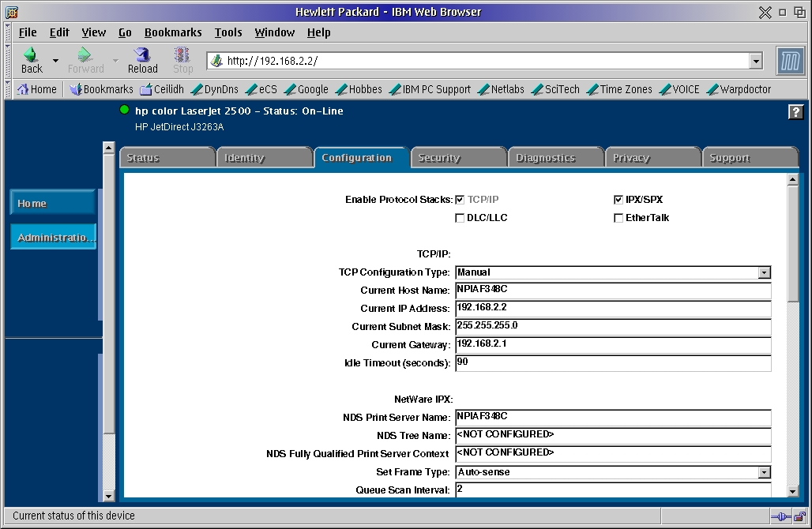The width and height of the screenshot is (812, 529).
Task: Click the Current Gateway field
Action: coord(613,345)
